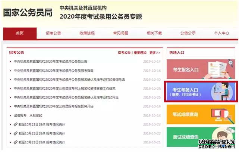Open the 考生报名入口 banner
Image resolution: width=239 pixels, height=152 pixels.
(201, 69)
